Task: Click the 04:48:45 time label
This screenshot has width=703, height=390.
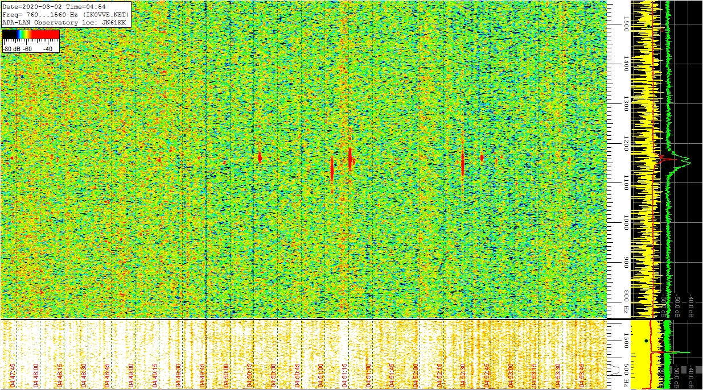Action: tap(108, 375)
